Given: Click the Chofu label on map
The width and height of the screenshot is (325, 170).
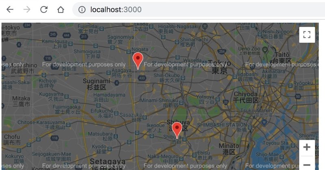Looking at the screenshot, I should [12, 140].
